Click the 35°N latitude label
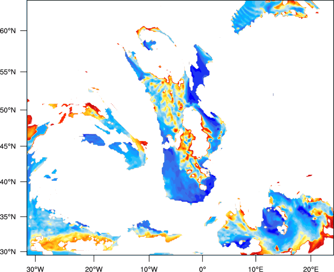Viewport: 334px width, 272px height. pos(8,217)
